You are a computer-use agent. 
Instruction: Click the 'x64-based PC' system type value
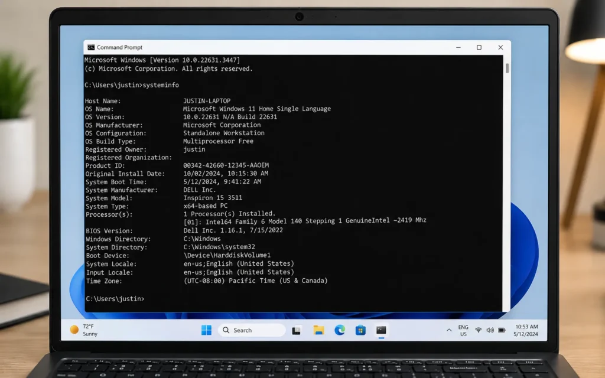coord(206,206)
